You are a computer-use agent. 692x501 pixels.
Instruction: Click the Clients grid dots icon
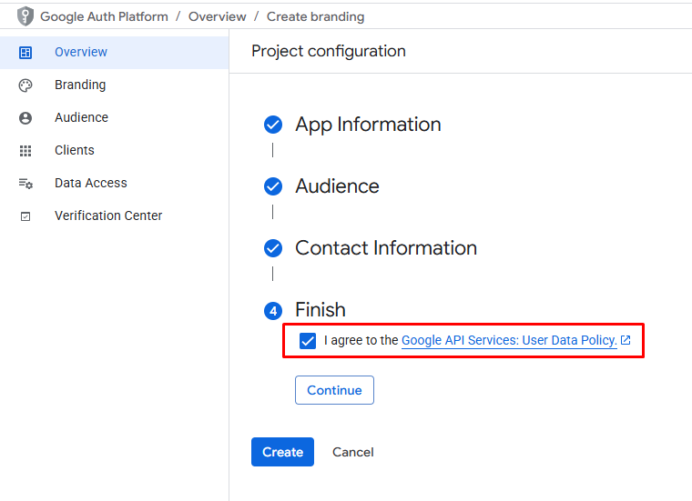[x=25, y=151]
